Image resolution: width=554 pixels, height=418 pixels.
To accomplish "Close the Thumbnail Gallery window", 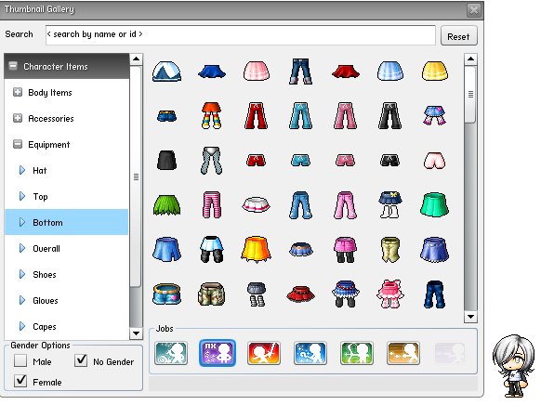I will (x=474, y=9).
